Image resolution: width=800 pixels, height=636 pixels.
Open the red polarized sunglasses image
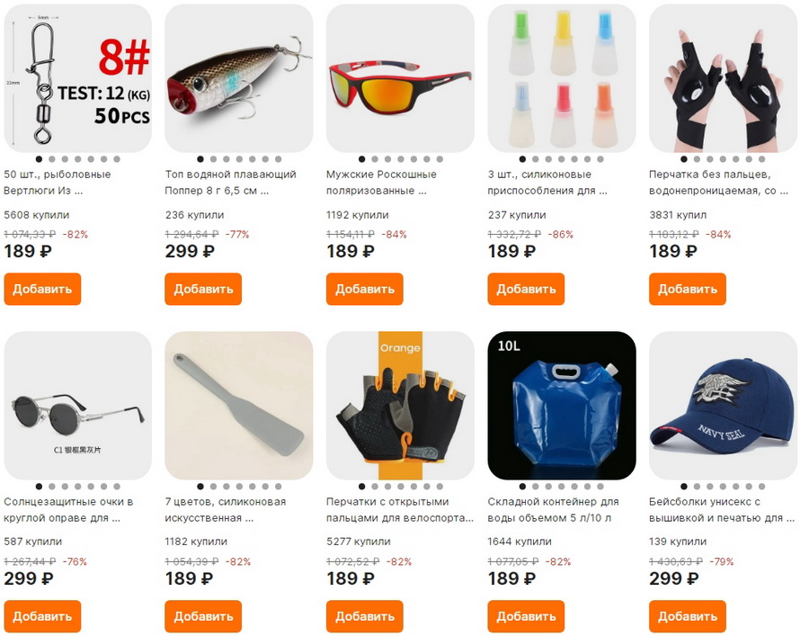400,78
